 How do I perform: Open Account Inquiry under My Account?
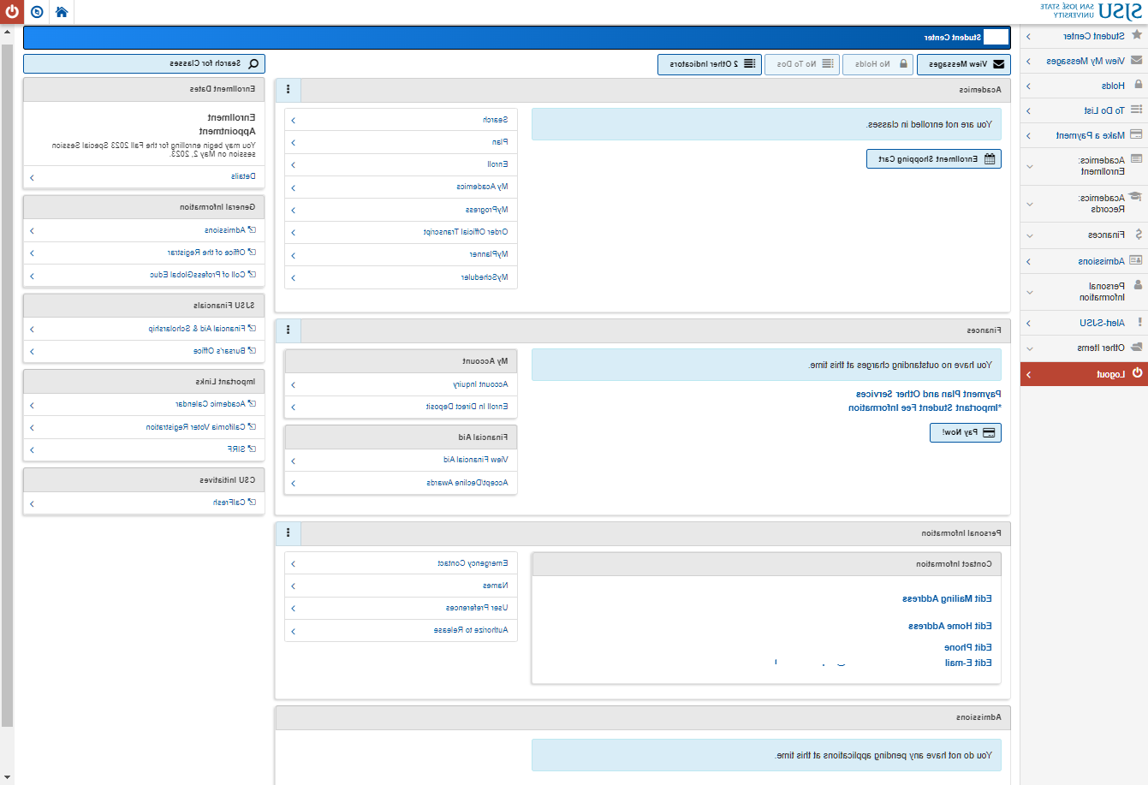coord(401,384)
